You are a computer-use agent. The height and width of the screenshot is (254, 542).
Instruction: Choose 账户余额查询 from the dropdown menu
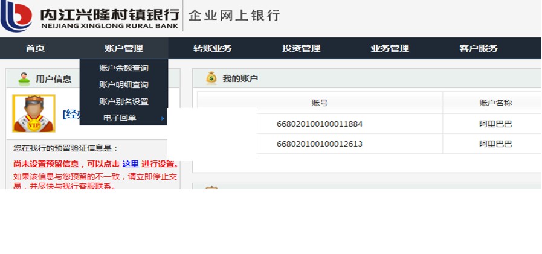click(x=123, y=68)
